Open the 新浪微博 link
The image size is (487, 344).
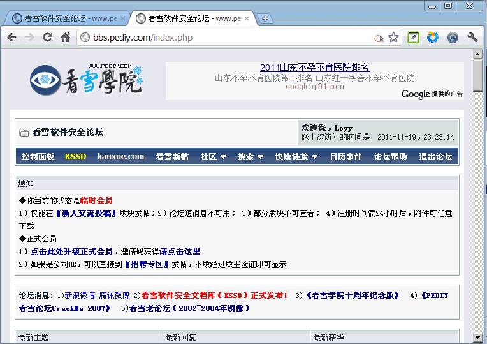(x=80, y=296)
